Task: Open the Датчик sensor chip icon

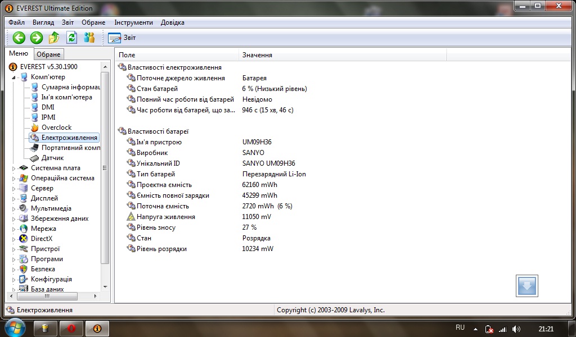Action: point(34,158)
